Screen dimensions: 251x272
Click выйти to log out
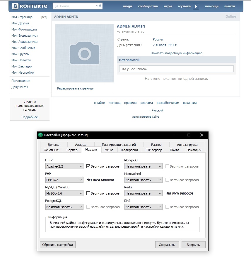click(230, 6)
